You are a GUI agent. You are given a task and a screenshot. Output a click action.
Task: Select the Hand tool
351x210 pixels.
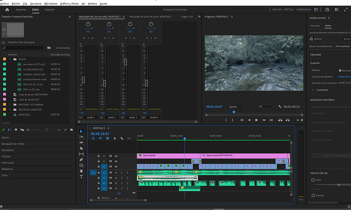tap(81, 171)
